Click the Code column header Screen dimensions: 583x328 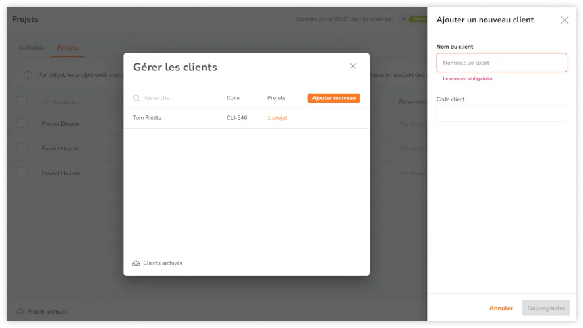pos(233,97)
